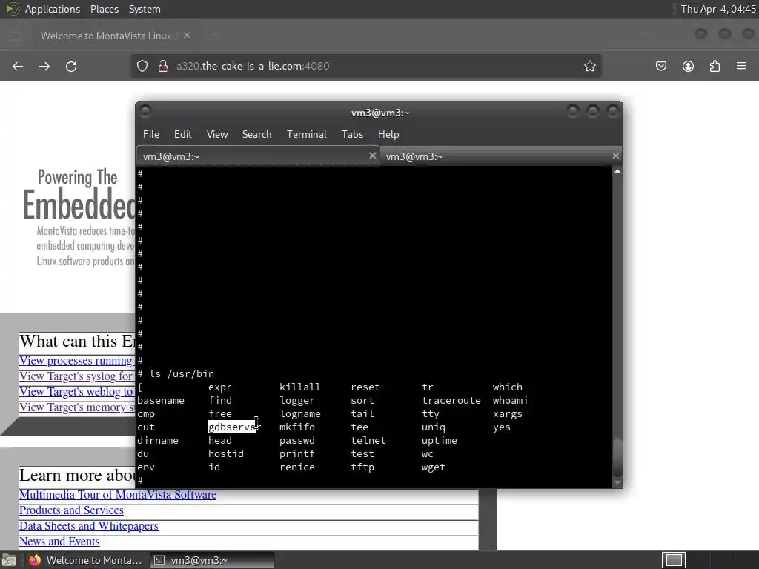Open the terminal File menu
The height and width of the screenshot is (569, 759).
coord(151,135)
